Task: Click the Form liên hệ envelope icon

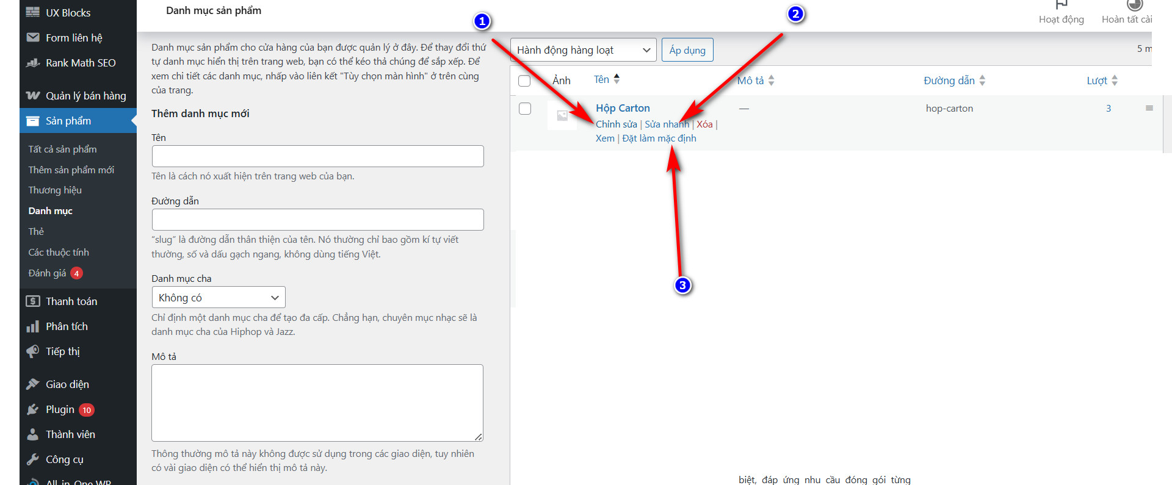Action: (33, 37)
